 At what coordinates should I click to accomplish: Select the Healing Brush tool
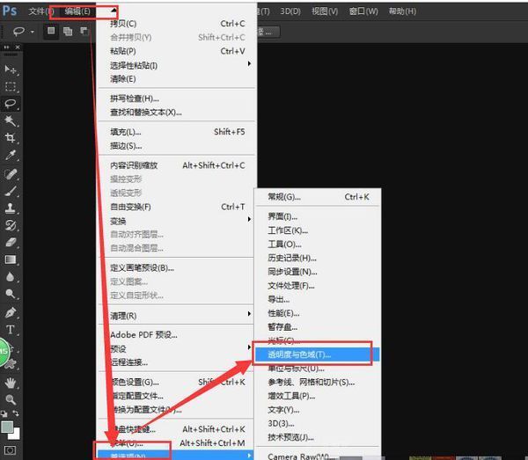pyautogui.click(x=11, y=174)
